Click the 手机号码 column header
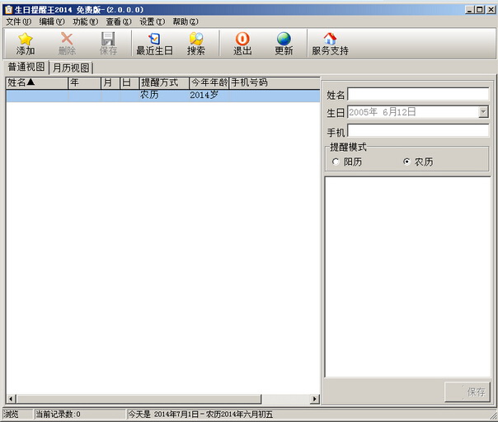 click(275, 83)
